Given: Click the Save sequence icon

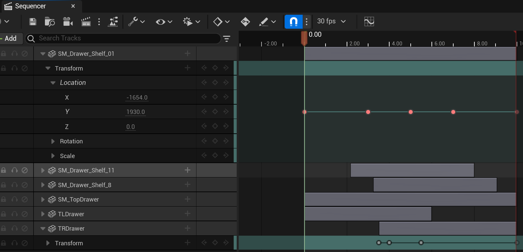Looking at the screenshot, I should (33, 22).
